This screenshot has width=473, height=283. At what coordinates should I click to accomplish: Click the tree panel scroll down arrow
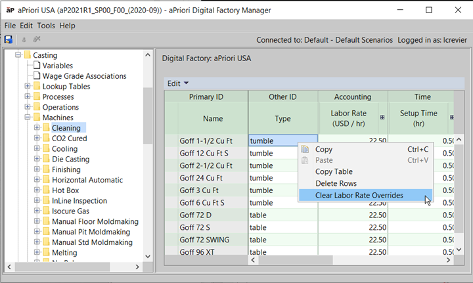pyautogui.click(x=148, y=257)
